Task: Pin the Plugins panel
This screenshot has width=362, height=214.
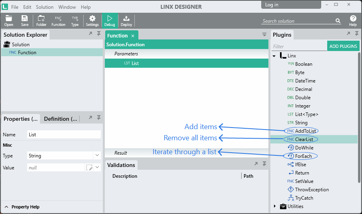Action: point(357,33)
